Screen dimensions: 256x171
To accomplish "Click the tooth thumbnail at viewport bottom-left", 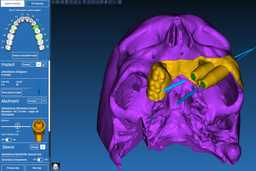I will click(x=56, y=167).
